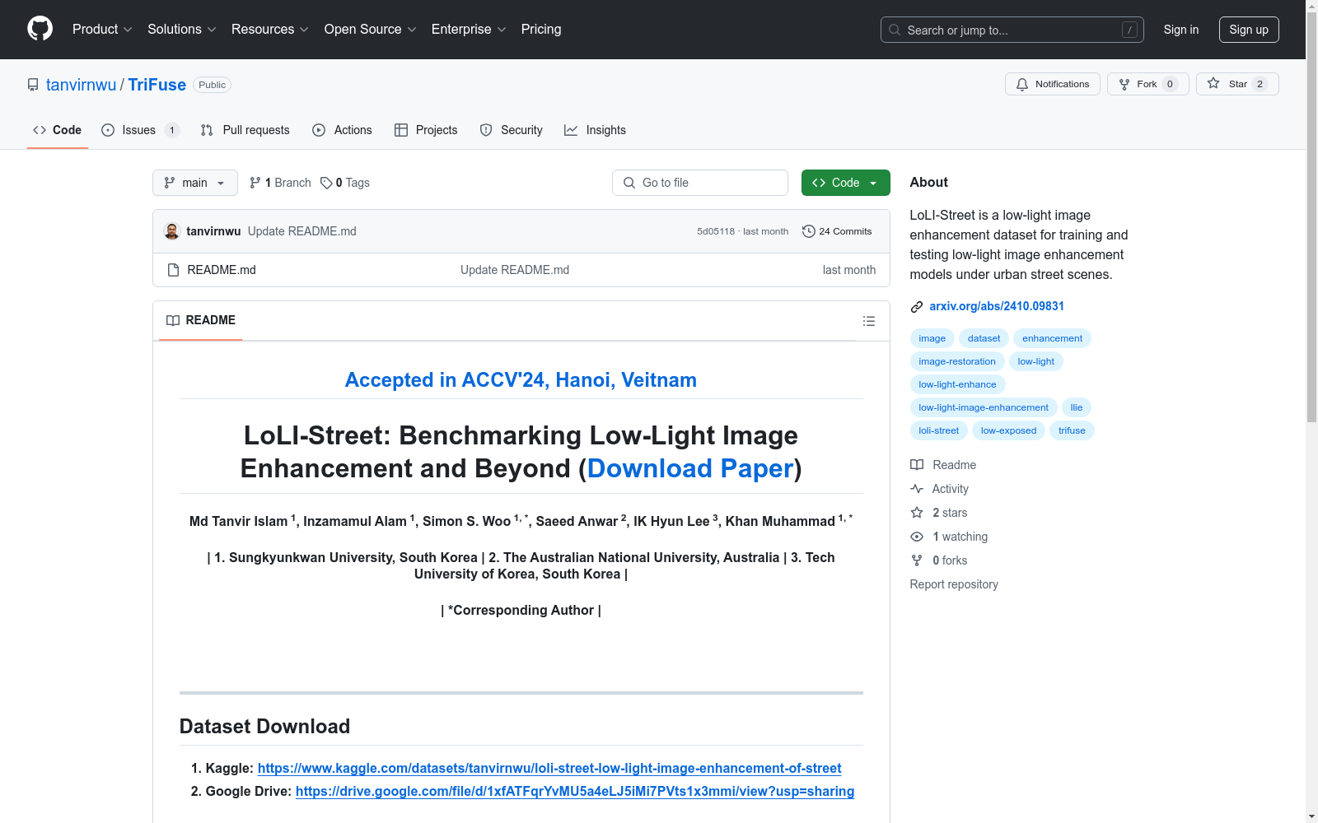Open the arxiv.org/abs/2410.09831 link
The image size is (1318, 823).
997,306
